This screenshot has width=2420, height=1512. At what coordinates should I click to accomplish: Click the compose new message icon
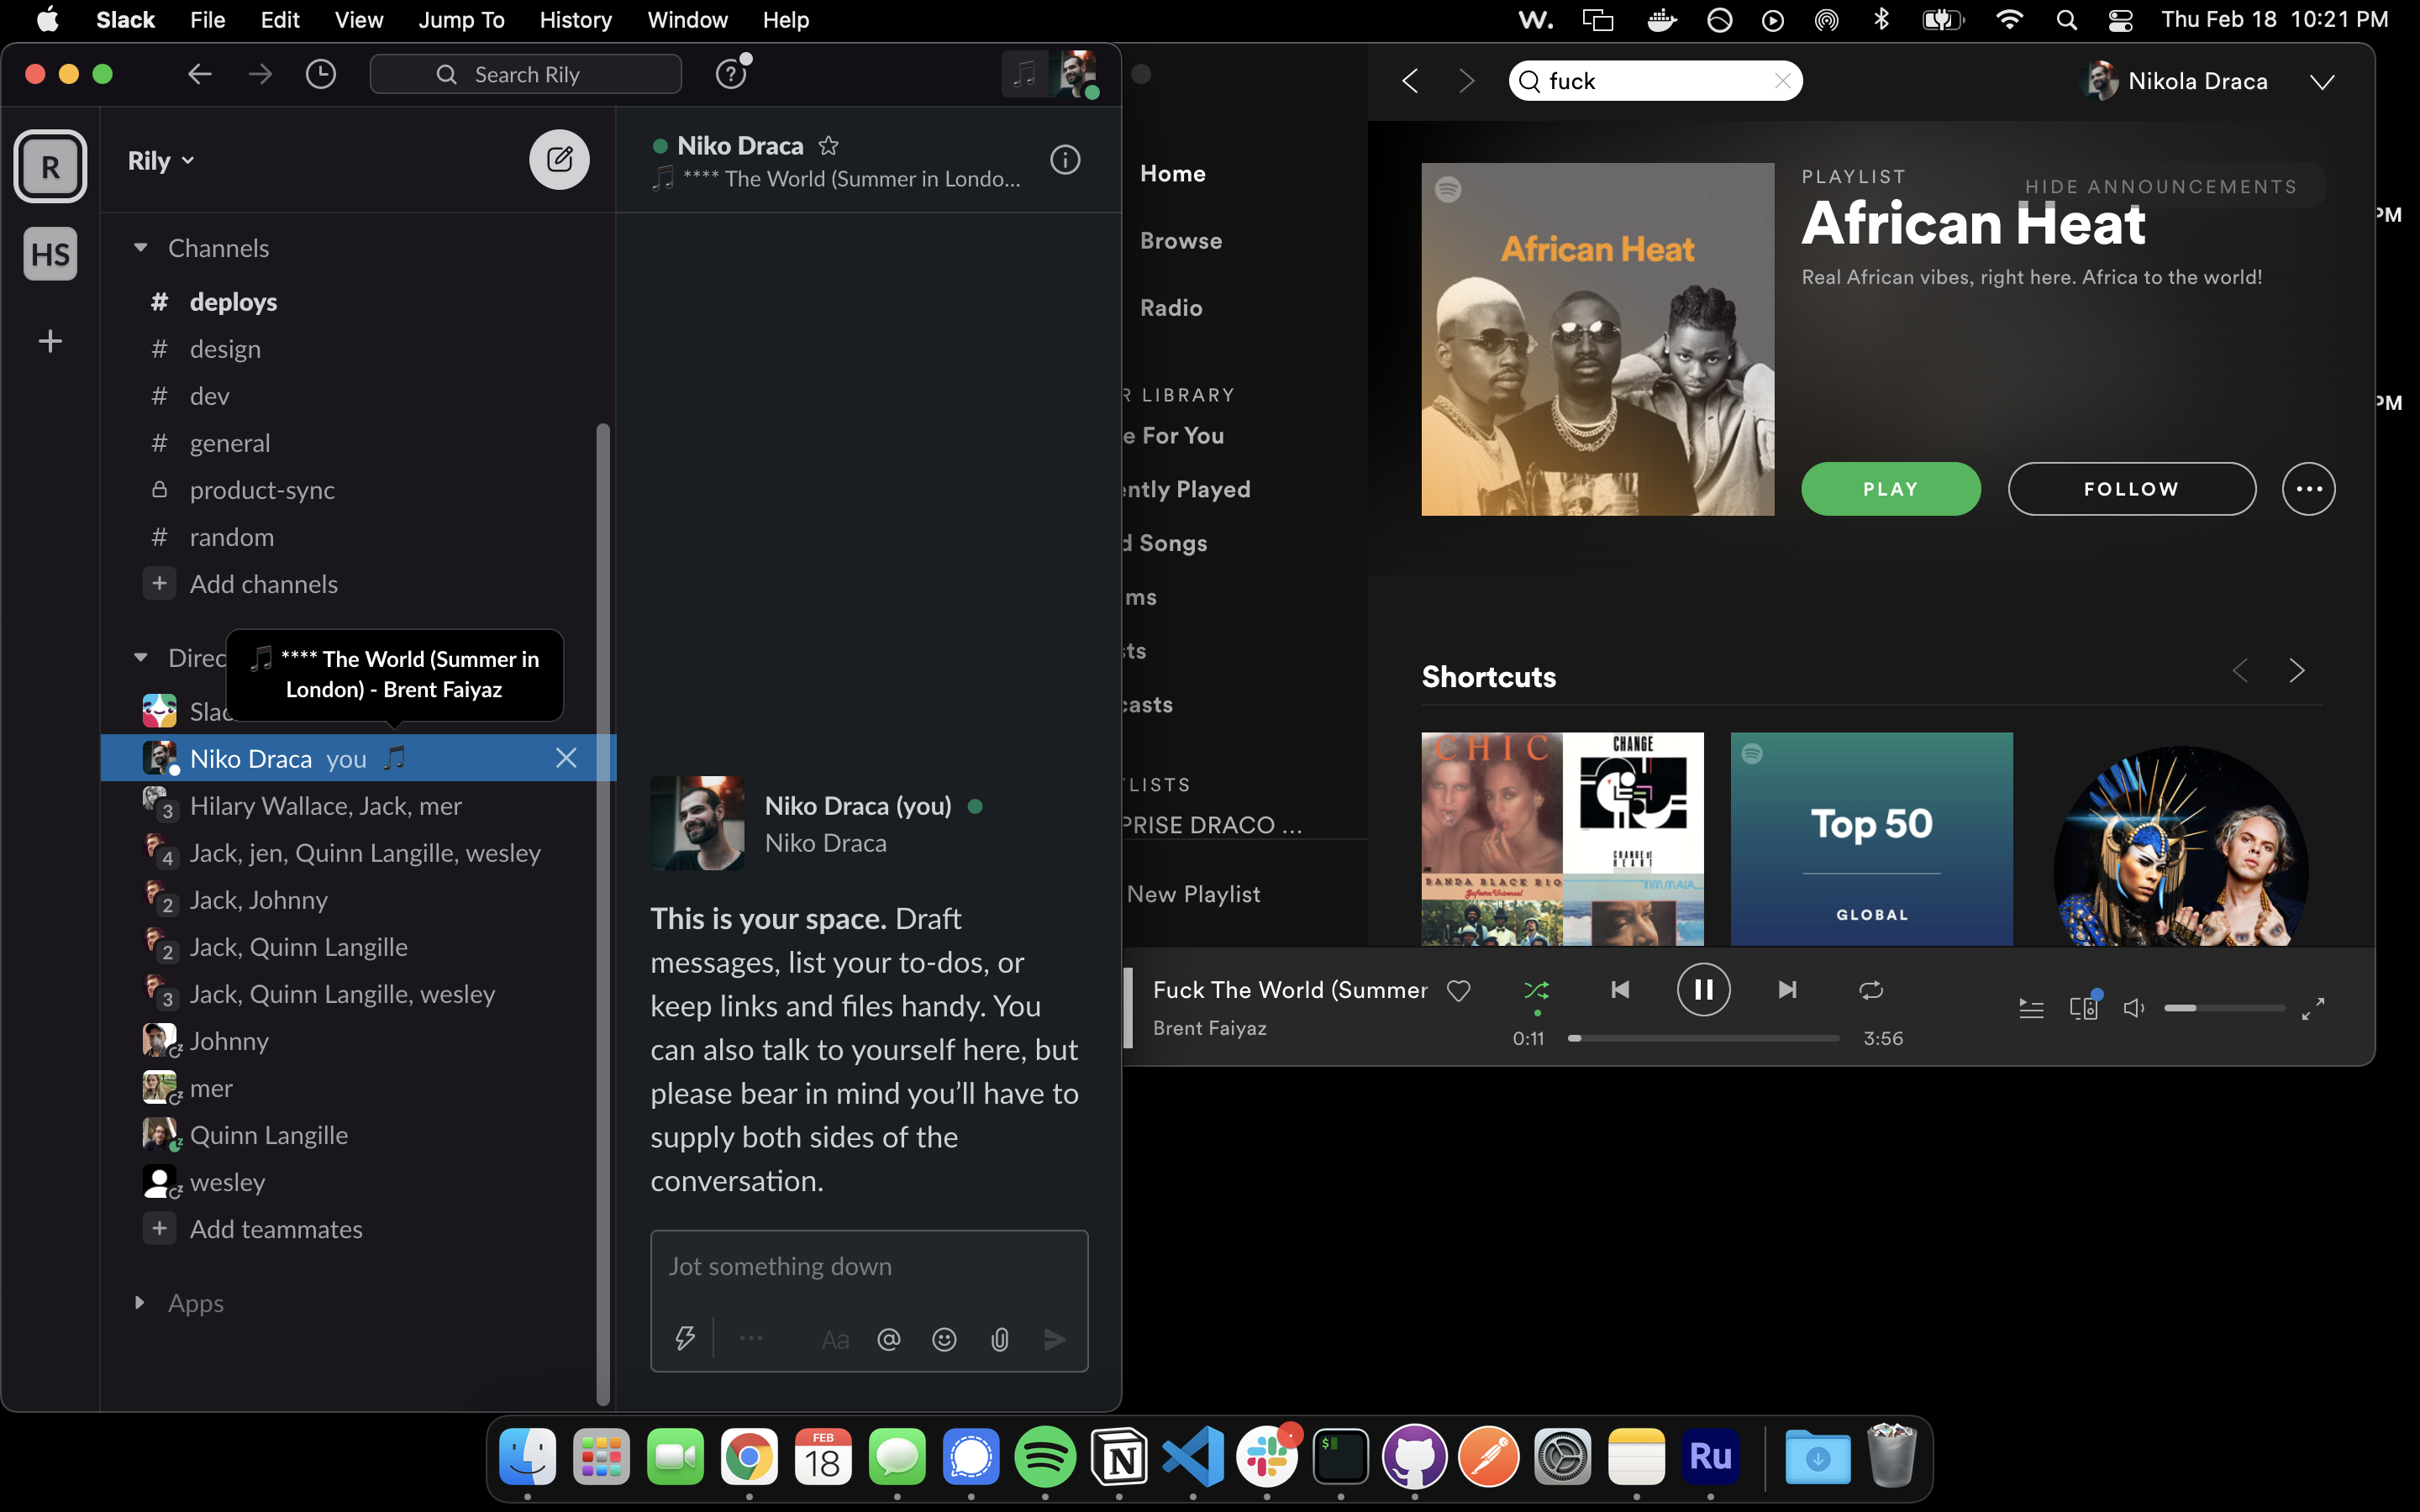(x=559, y=159)
